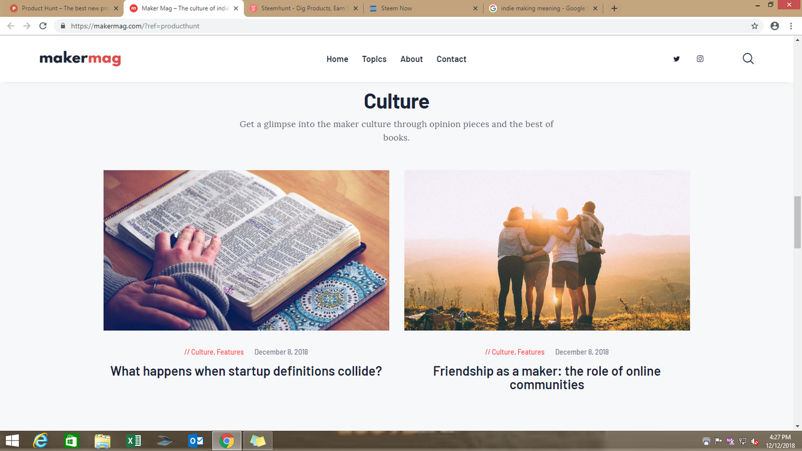
Task: Open Outlook from the taskbar
Action: pos(196,441)
